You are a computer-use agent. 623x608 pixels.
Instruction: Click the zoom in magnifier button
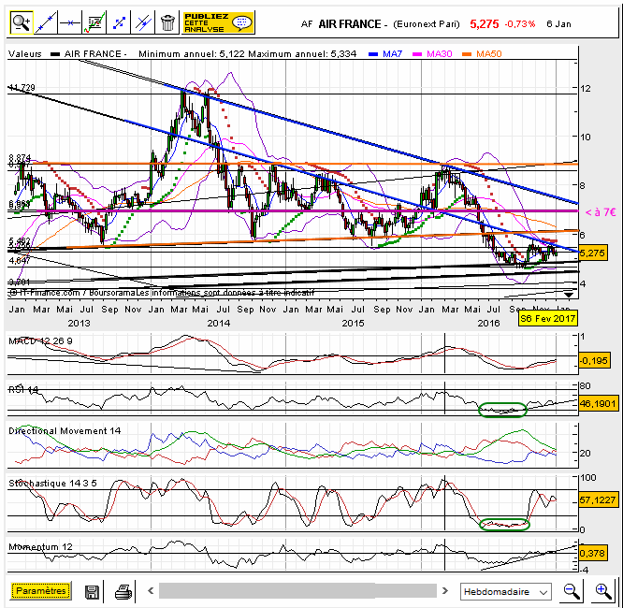(x=603, y=591)
